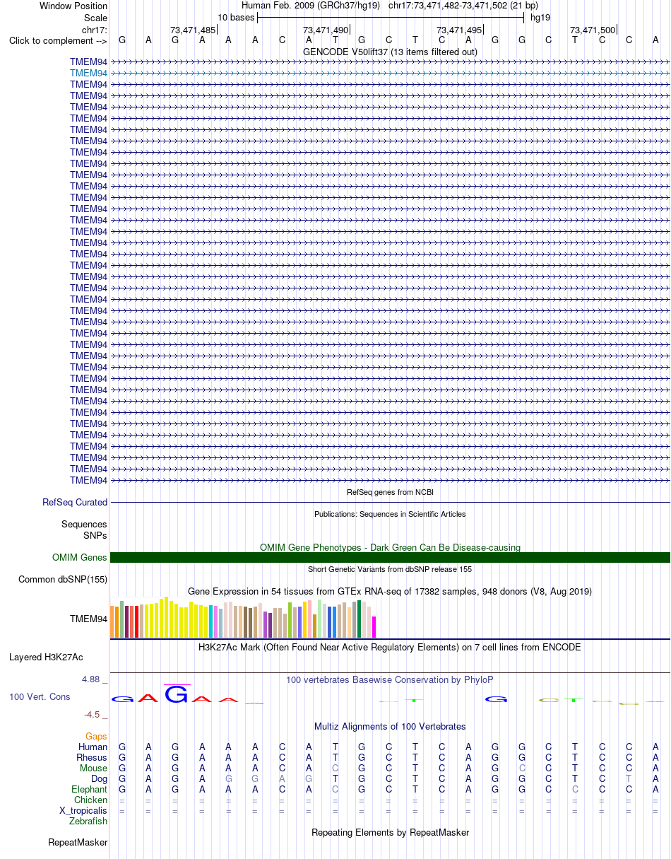Open the PhyloP Basewise Conservation title
This screenshot has height=859, width=671.
390,679
